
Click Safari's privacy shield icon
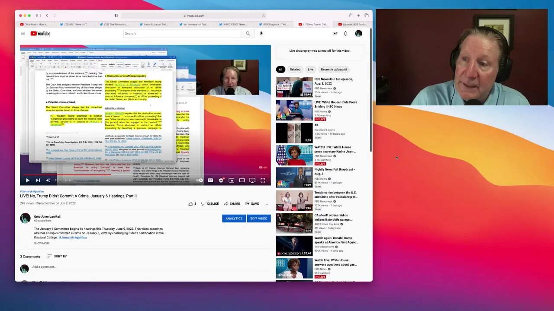click(x=116, y=16)
